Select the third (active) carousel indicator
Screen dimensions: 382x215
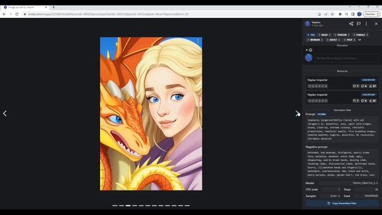coord(128,205)
